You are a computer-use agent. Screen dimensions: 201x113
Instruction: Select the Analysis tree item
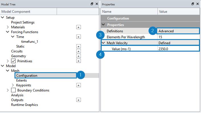coord(17,95)
